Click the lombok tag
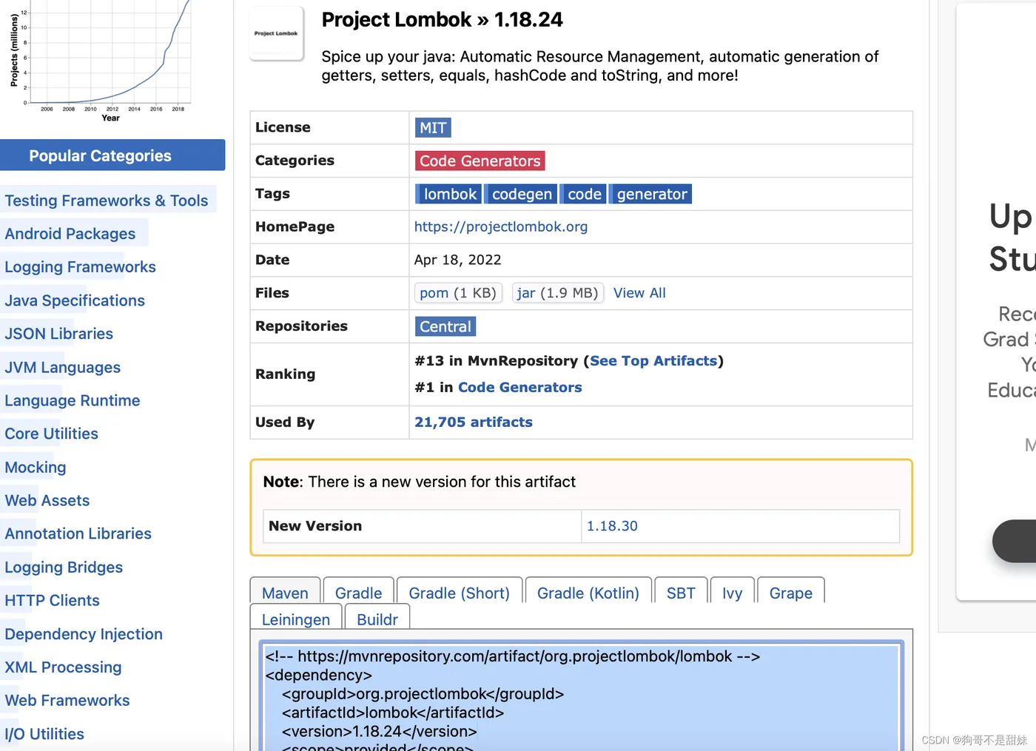 (x=449, y=195)
